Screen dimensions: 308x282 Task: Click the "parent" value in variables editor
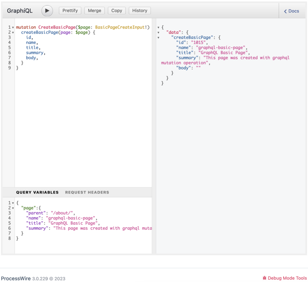62,213
